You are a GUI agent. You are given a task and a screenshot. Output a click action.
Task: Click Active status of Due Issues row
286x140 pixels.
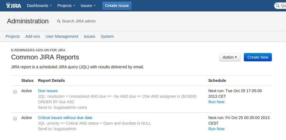26,91
